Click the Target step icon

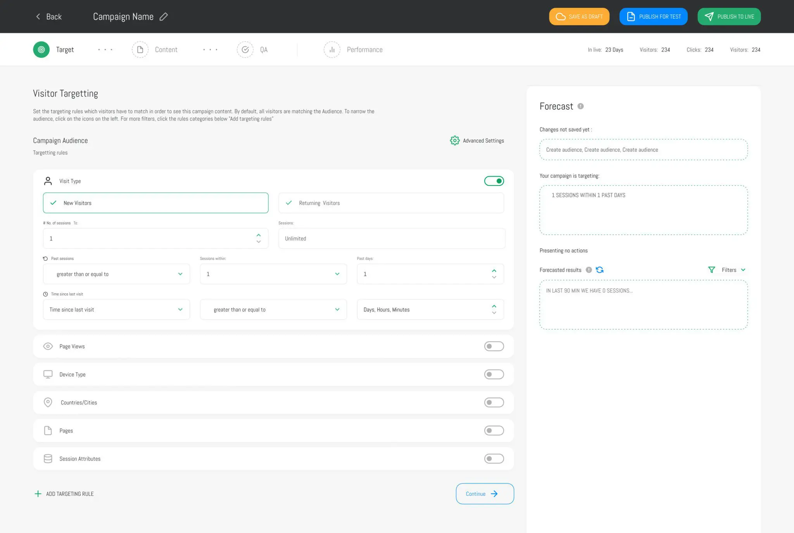click(41, 49)
